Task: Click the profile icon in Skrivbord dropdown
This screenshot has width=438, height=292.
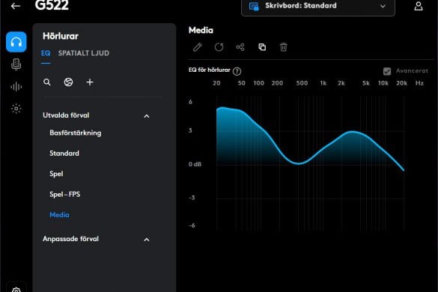Action: coord(254,6)
